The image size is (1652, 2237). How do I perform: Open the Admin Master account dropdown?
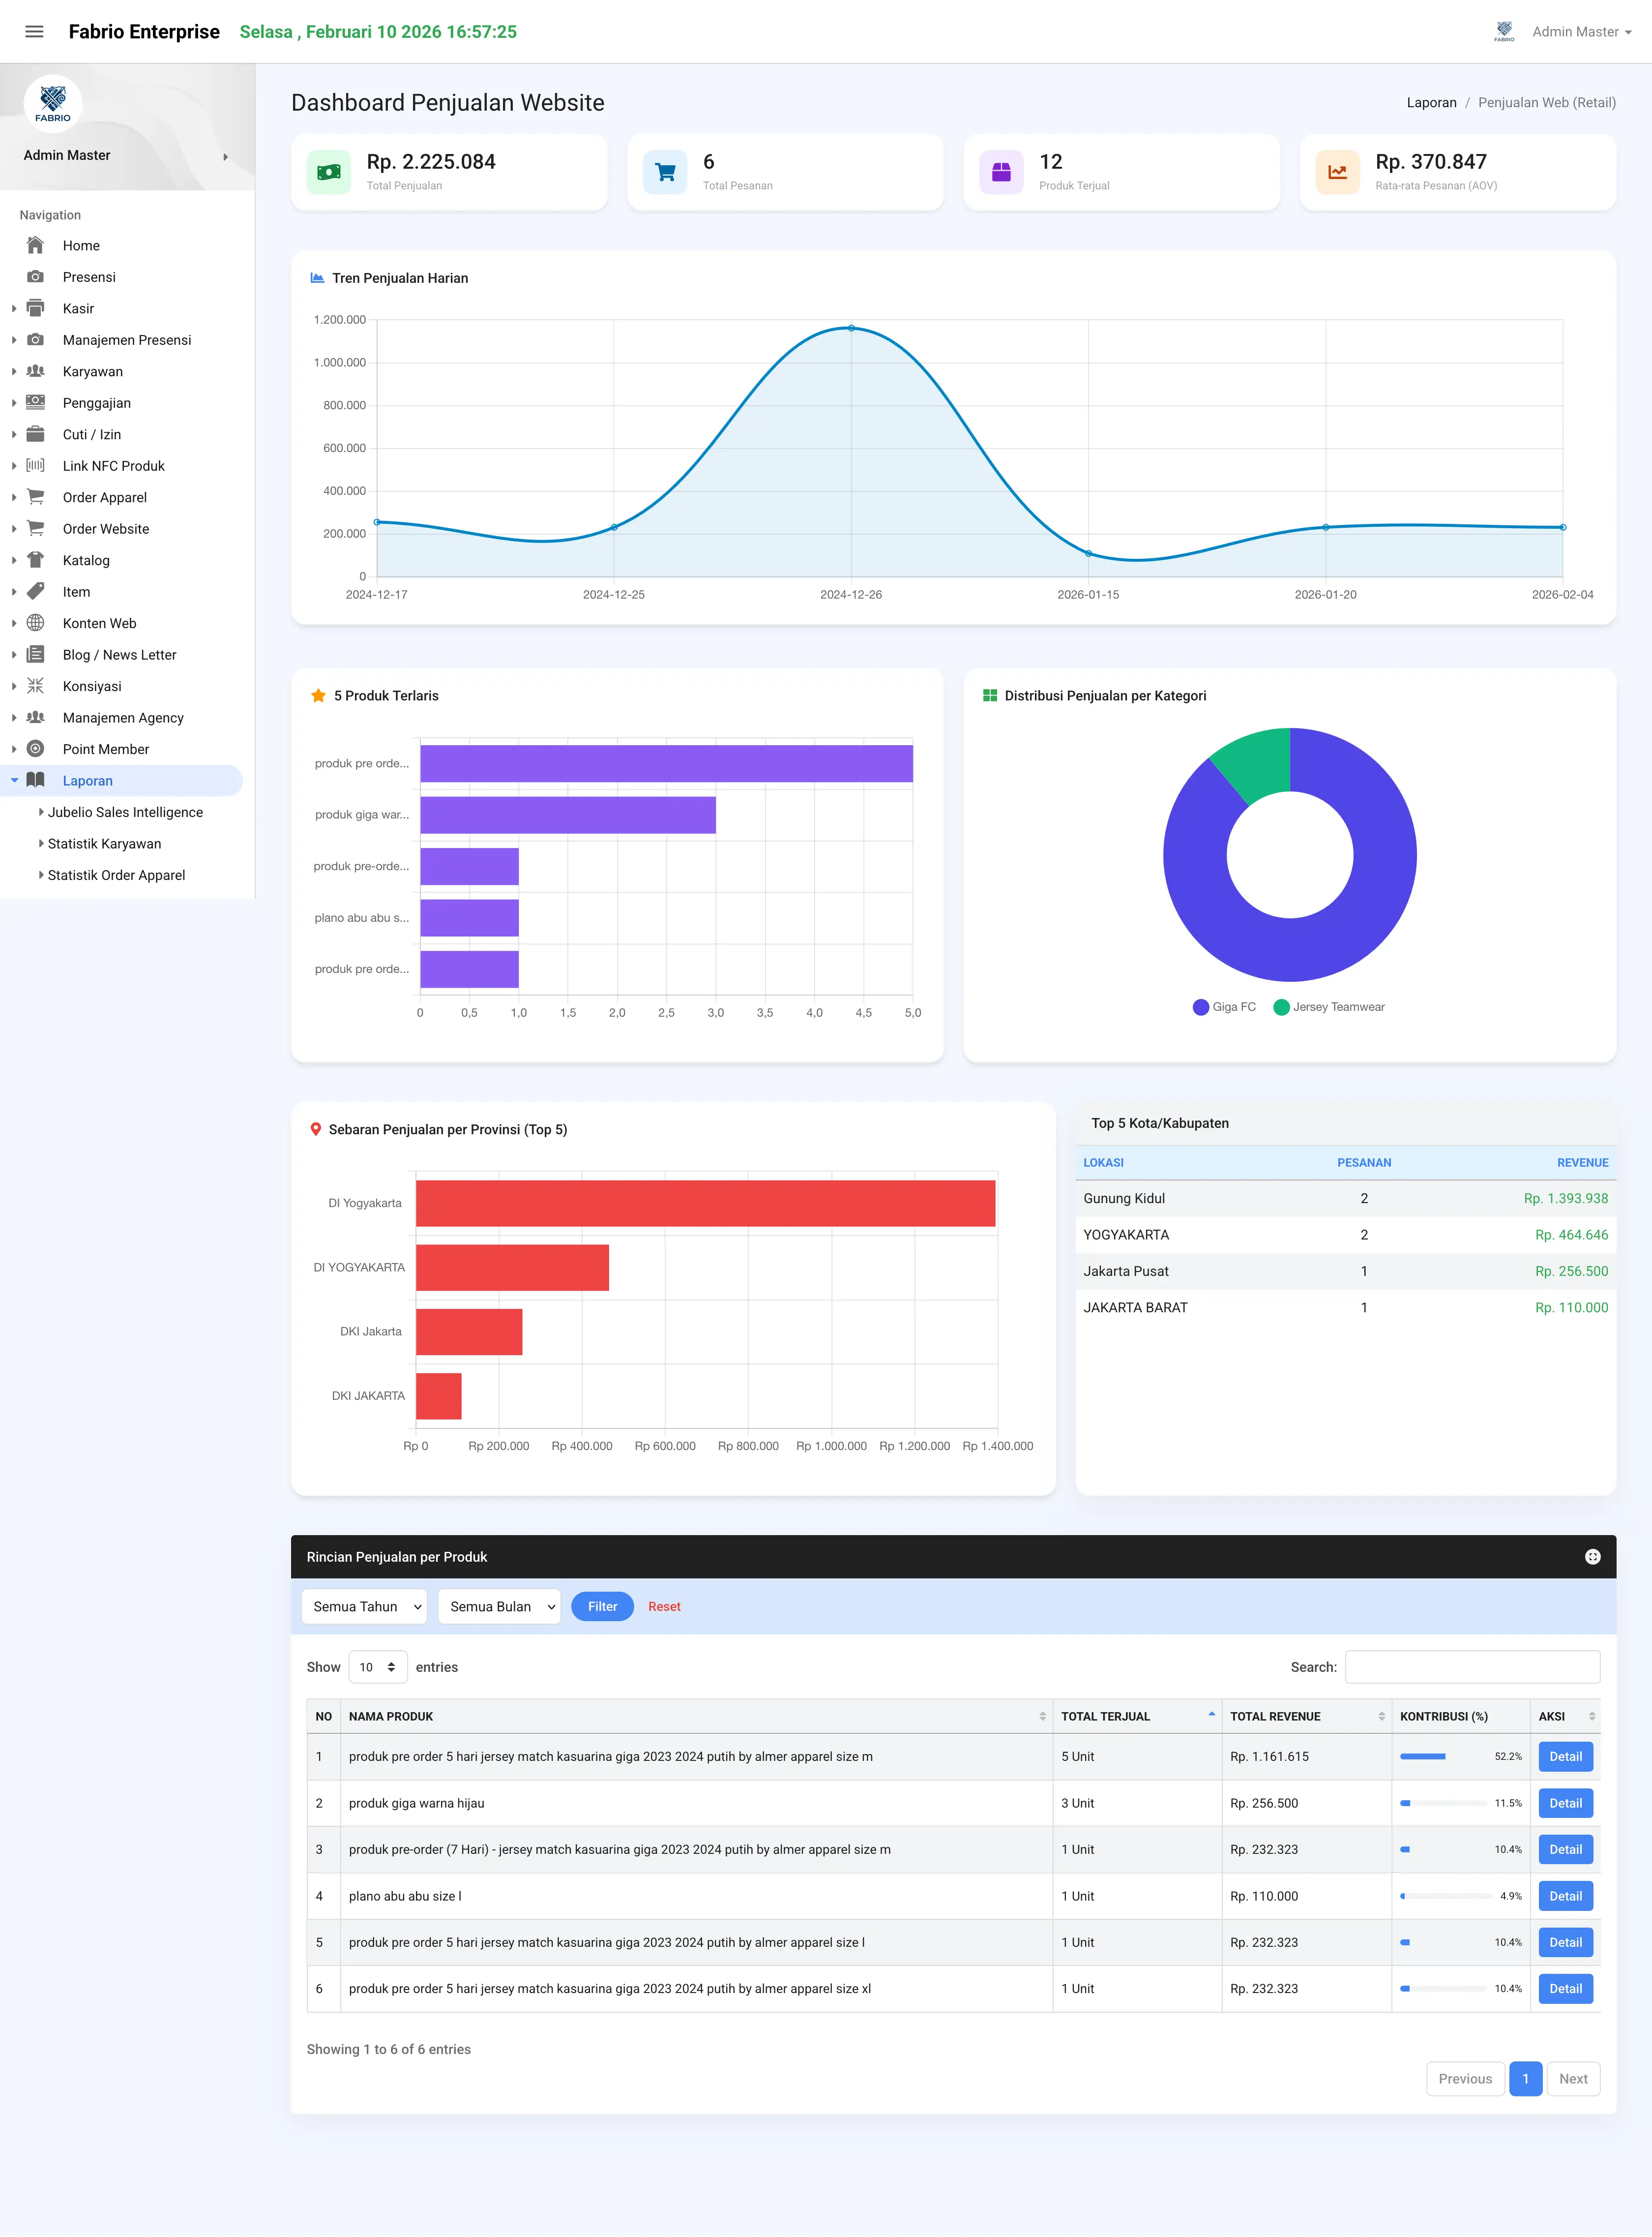click(x=1581, y=32)
